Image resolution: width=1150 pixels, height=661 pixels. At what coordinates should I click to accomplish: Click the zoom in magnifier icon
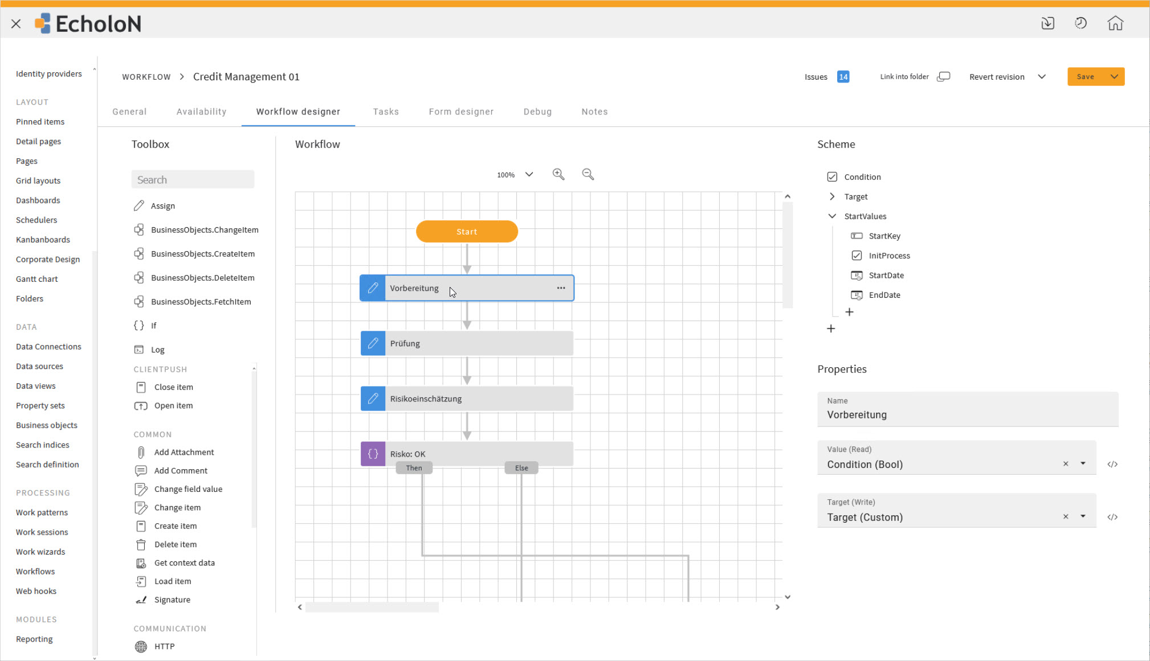pyautogui.click(x=558, y=174)
